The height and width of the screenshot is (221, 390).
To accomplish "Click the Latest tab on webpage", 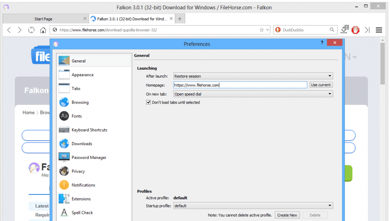I will (42, 206).
